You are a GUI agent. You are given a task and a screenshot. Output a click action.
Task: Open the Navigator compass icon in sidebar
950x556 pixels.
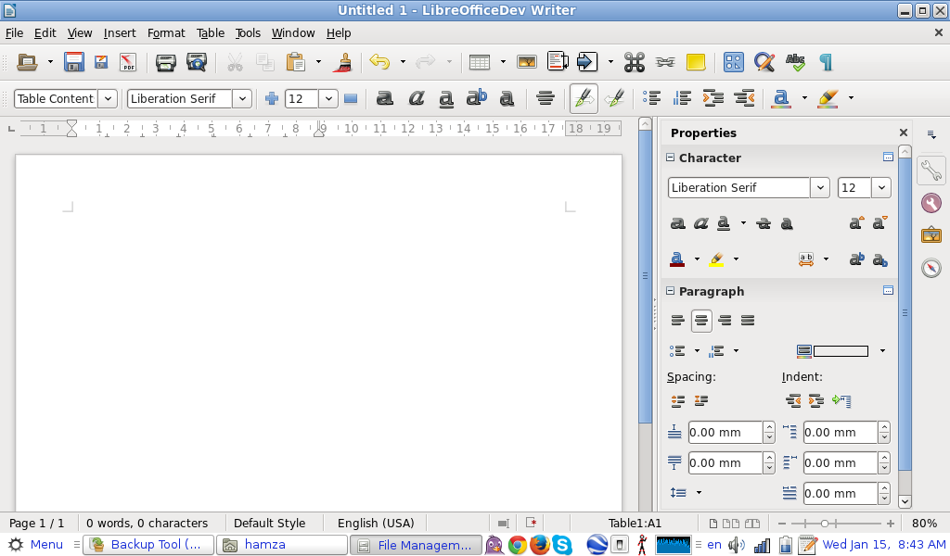931,268
